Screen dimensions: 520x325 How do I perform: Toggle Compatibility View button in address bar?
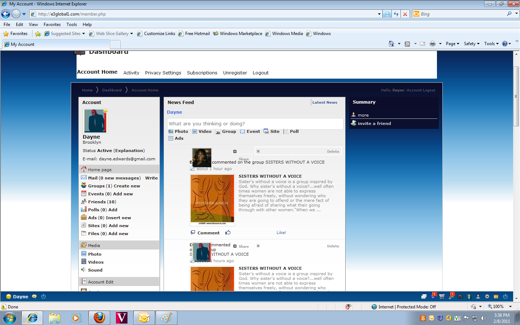[387, 14]
